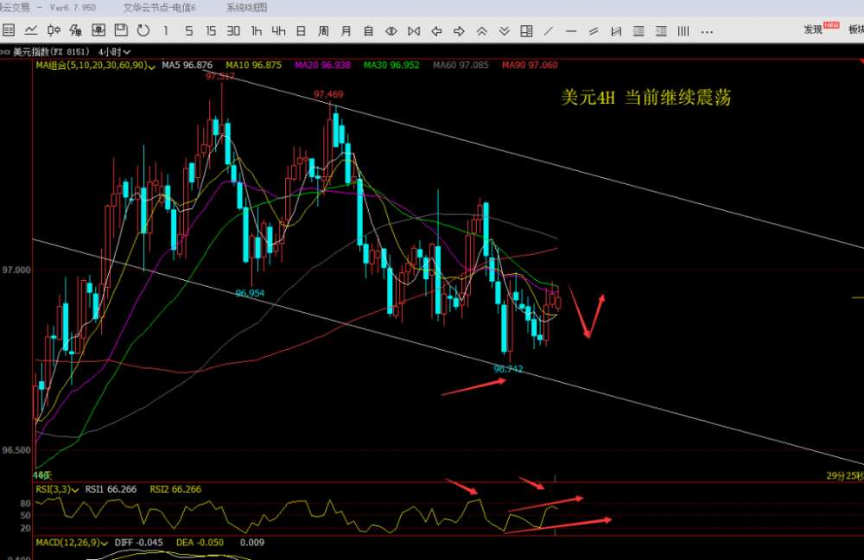
Task: Click the MA30 96.952 value label
Action: click(x=391, y=65)
